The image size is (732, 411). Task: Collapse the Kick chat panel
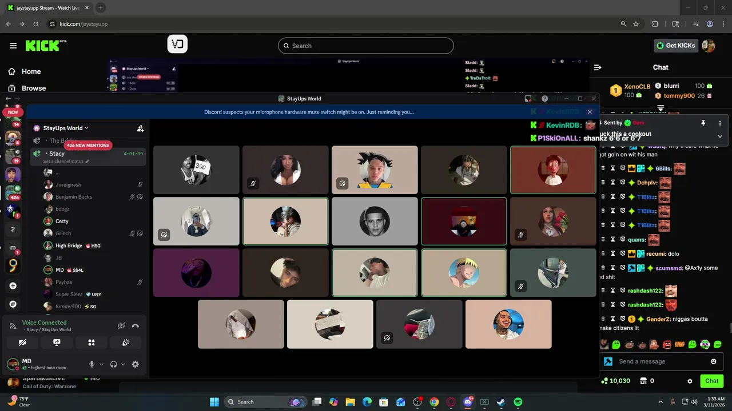(x=598, y=67)
